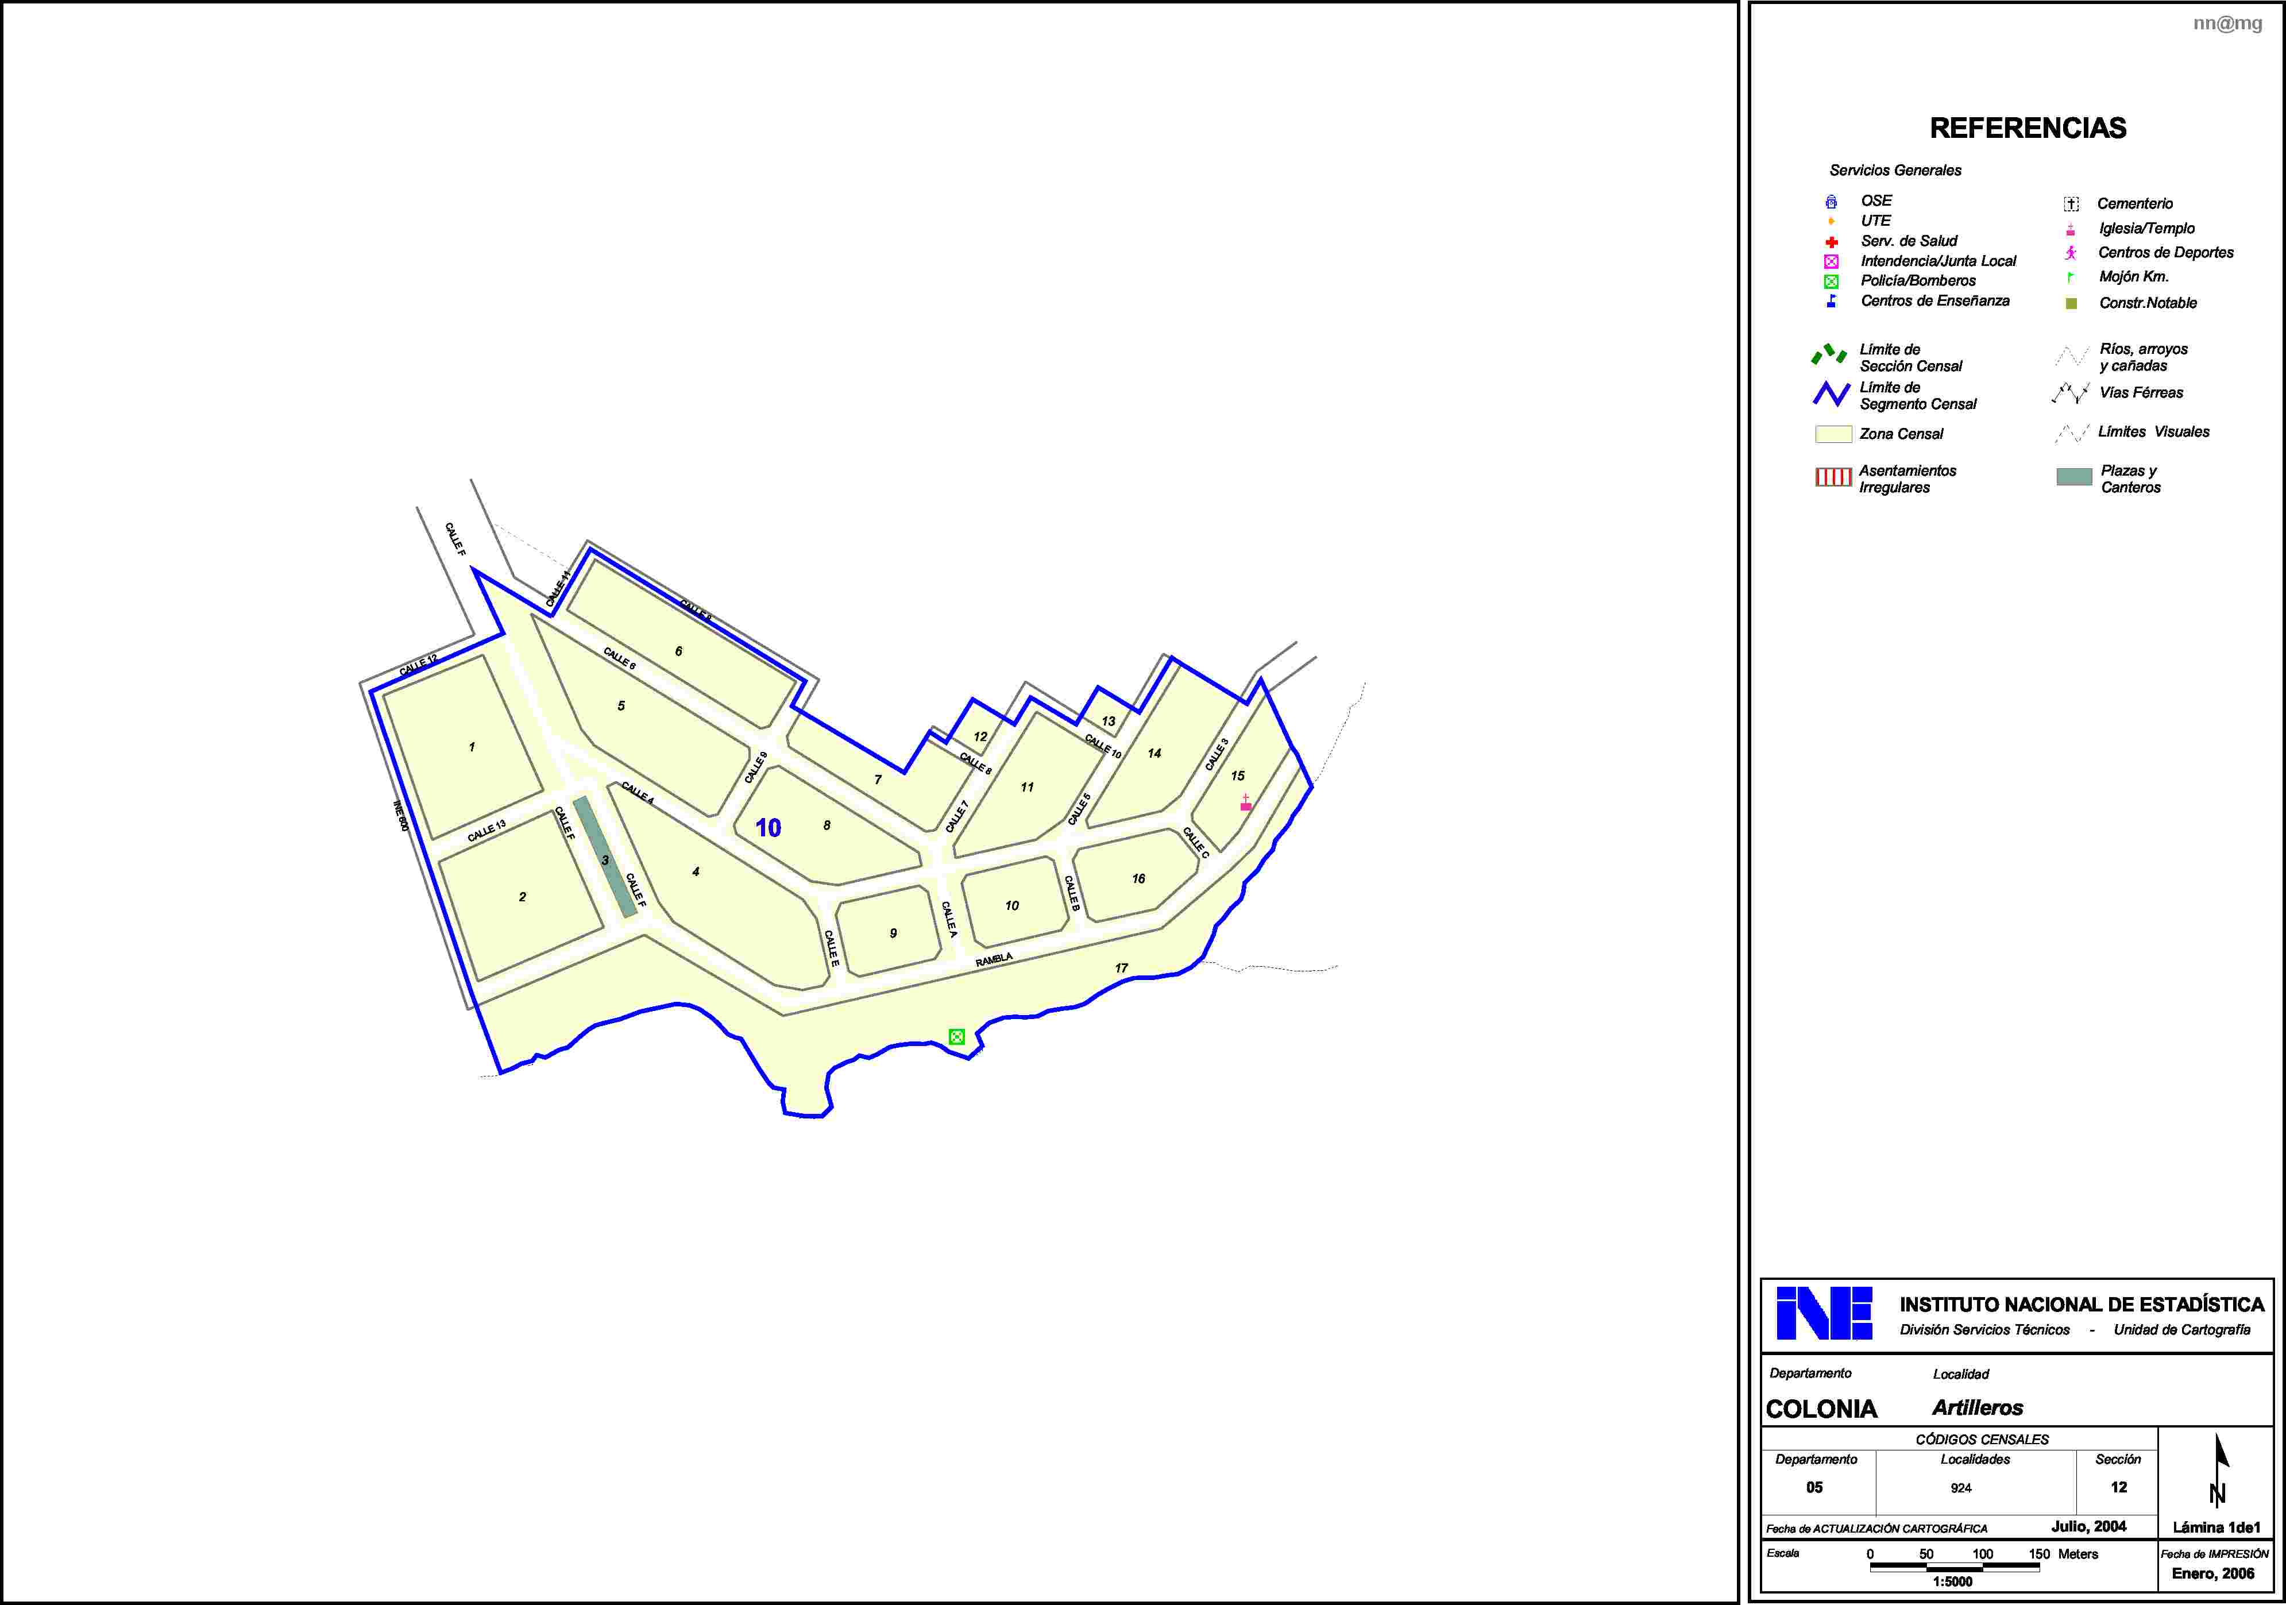Click the Cementerio cross symbol

[x=2071, y=204]
